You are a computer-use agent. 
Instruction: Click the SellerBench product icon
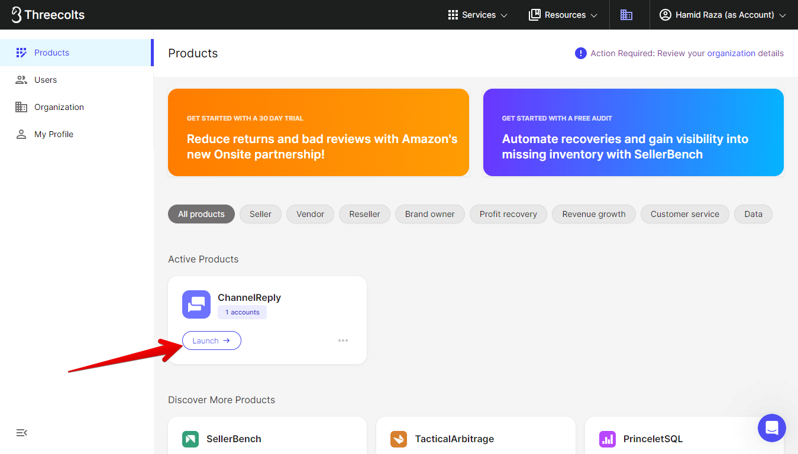190,439
